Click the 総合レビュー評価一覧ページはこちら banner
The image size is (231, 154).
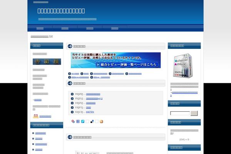[x=115, y=60]
